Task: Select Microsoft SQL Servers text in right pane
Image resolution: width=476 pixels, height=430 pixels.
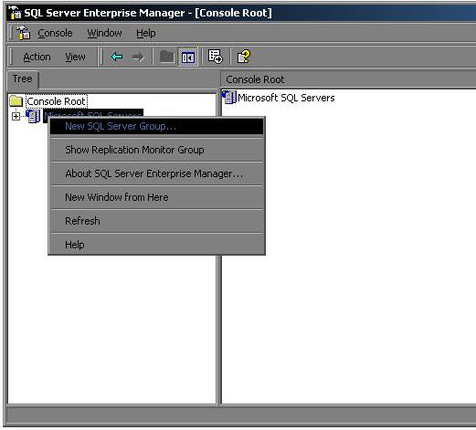Action: [x=286, y=98]
